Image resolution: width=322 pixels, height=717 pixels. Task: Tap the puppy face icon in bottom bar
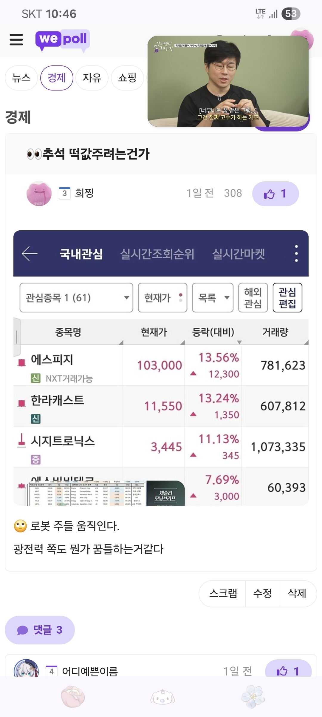pos(162,697)
